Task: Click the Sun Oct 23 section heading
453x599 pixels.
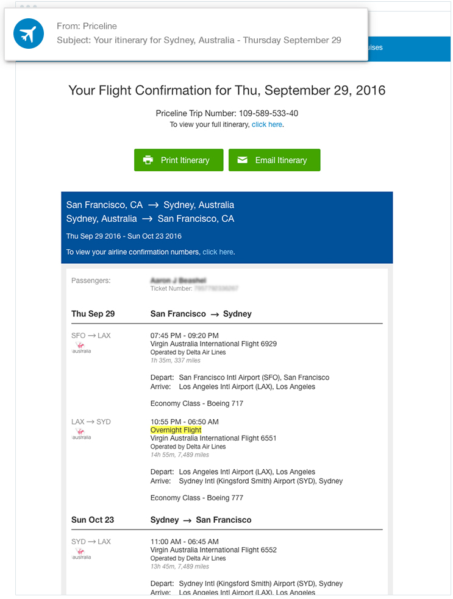Action: 93,520
